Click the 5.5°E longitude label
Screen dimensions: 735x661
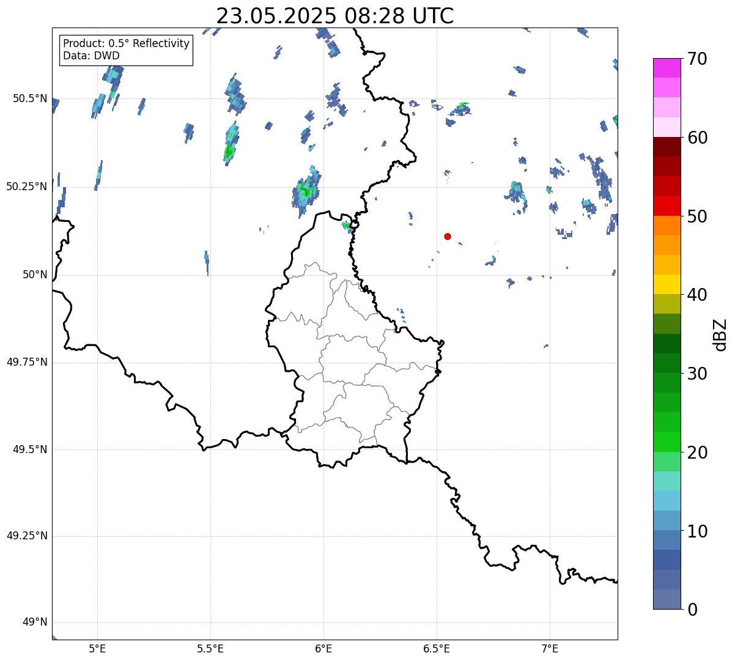click(x=210, y=649)
